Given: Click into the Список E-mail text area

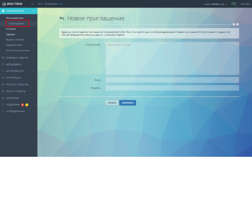Looking at the screenshot, I should coord(172,58).
